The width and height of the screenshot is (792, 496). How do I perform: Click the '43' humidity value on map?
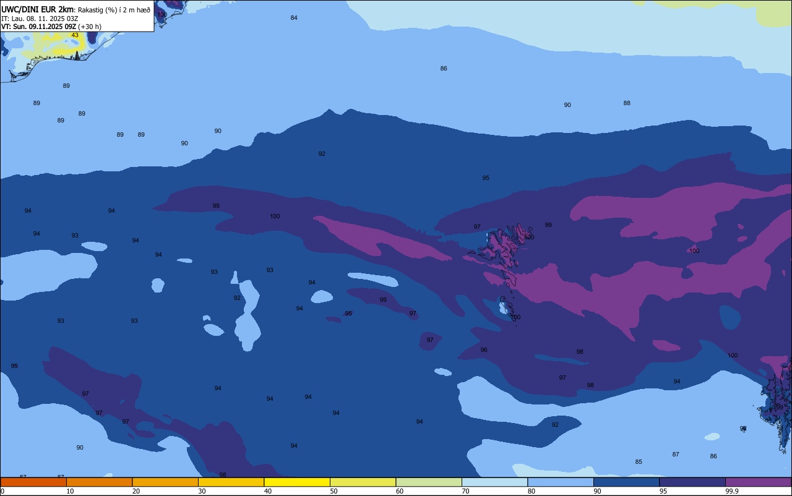[x=75, y=35]
